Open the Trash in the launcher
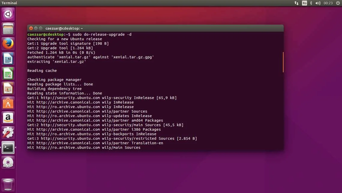Viewport: 342px width, 193px height. tap(8, 185)
